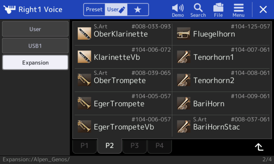
Task: Click the Right1 Voice keyboard icon
Action: [9, 9]
